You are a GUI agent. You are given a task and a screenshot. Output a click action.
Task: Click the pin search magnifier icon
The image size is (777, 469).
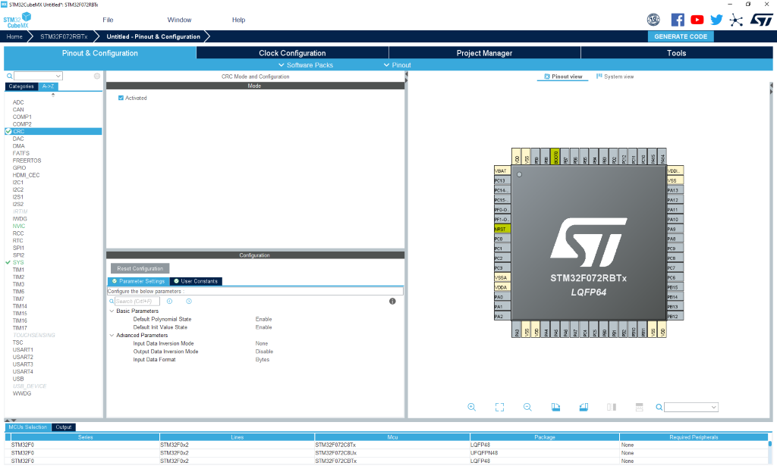point(659,407)
